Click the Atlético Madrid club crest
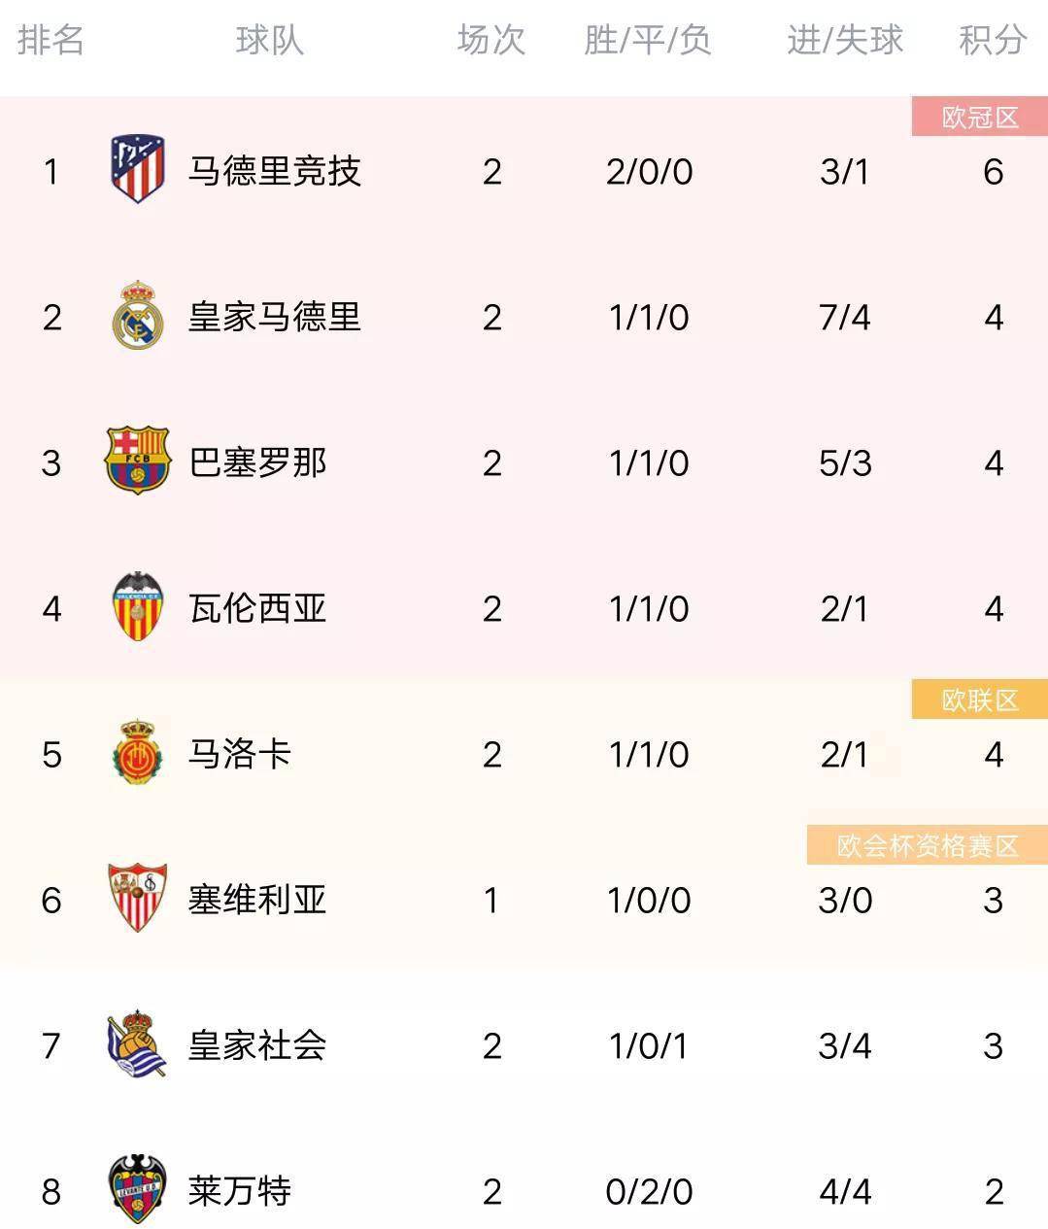The height and width of the screenshot is (1229, 1048). 137,170
